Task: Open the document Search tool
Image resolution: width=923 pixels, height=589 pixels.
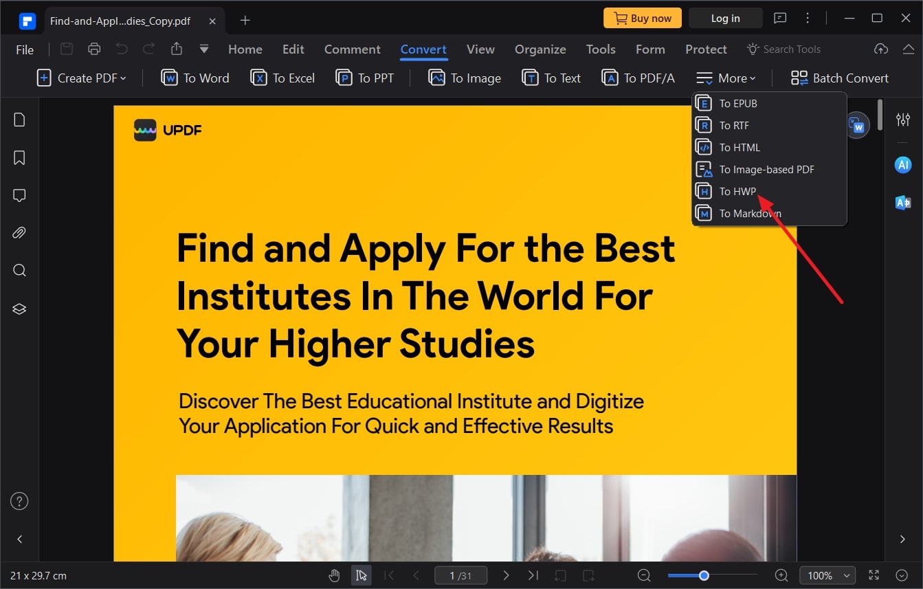Action: tap(19, 270)
